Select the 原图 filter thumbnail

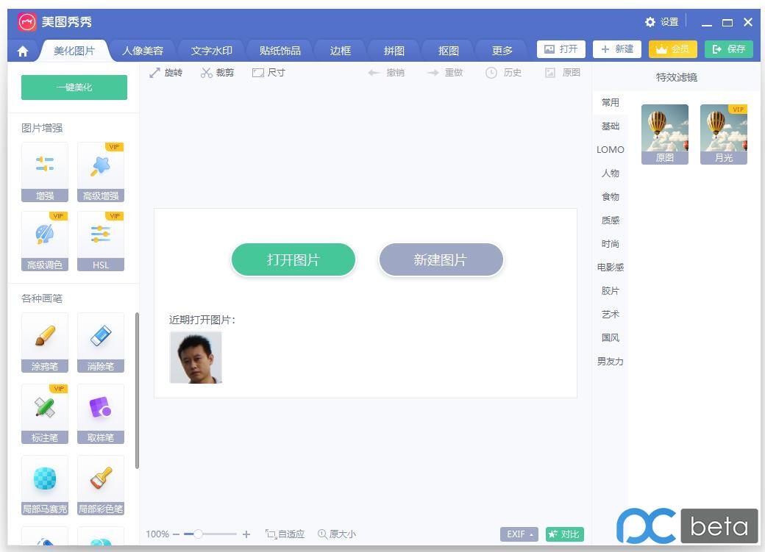coord(664,134)
